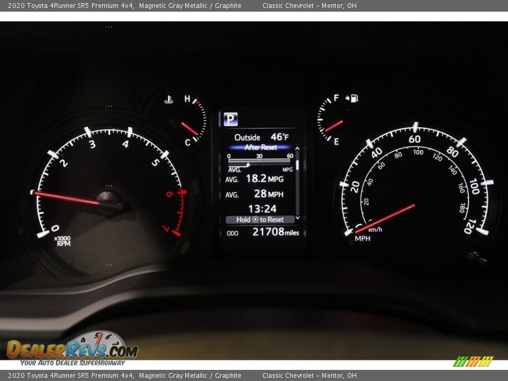Click the trip display scrollbar thumb
Viewport: 508px width, 381px height.
[297, 165]
